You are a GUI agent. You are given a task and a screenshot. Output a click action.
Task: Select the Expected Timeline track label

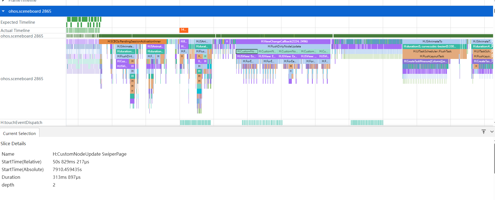pos(18,22)
